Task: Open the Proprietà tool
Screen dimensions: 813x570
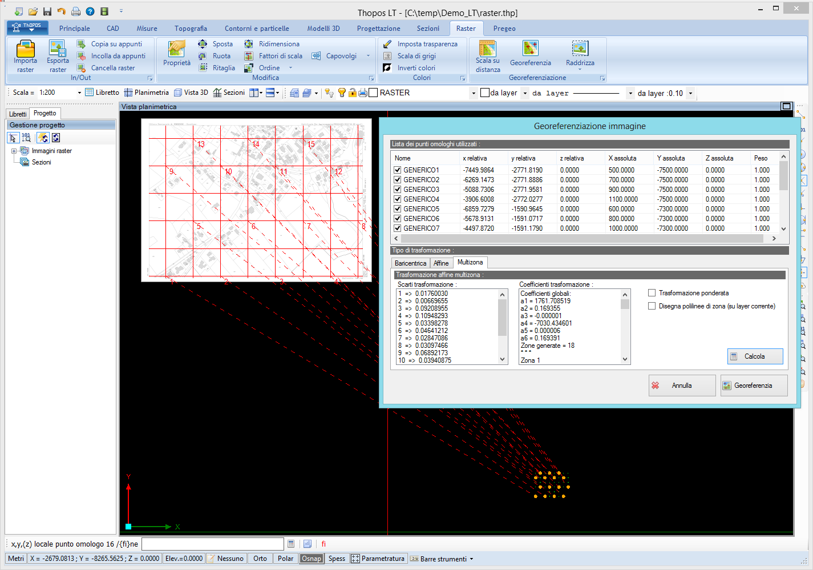Action: [x=177, y=53]
